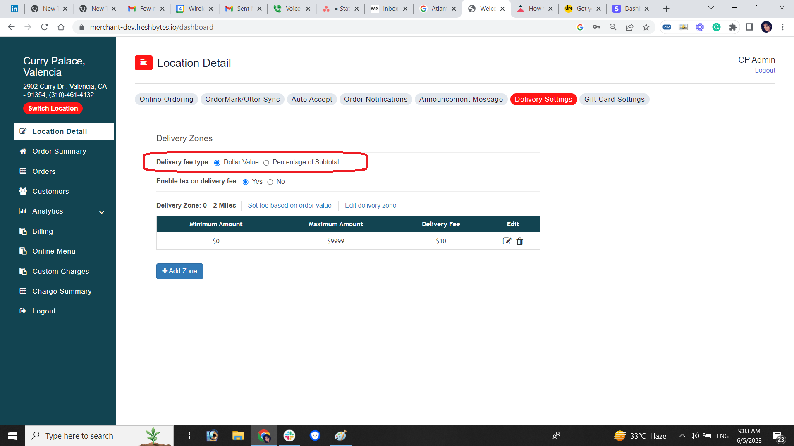The height and width of the screenshot is (446, 794).
Task: Select Dollar Value fee type radio
Action: (x=217, y=163)
